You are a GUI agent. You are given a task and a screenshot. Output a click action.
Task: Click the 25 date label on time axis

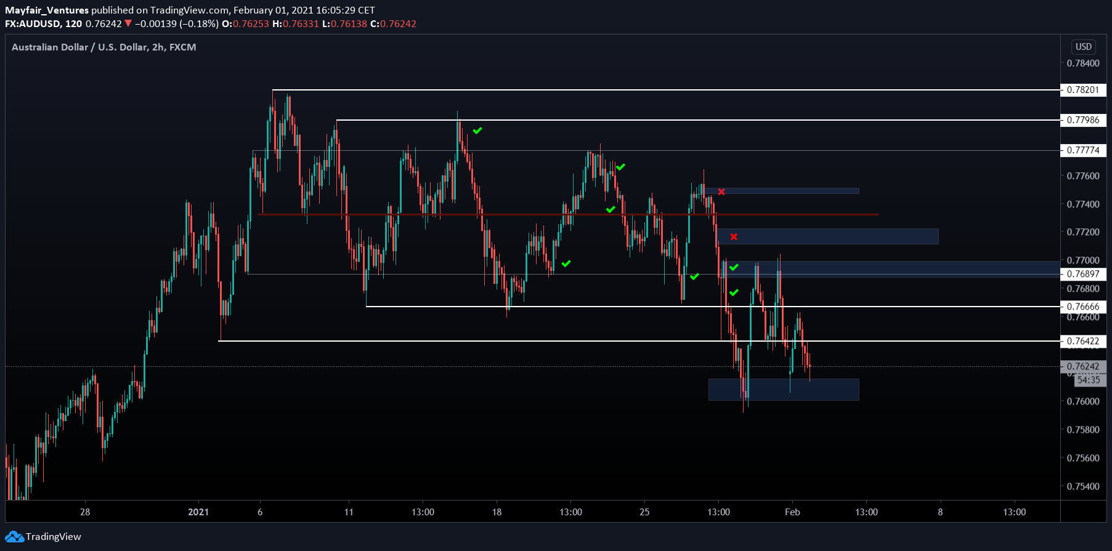coord(644,512)
